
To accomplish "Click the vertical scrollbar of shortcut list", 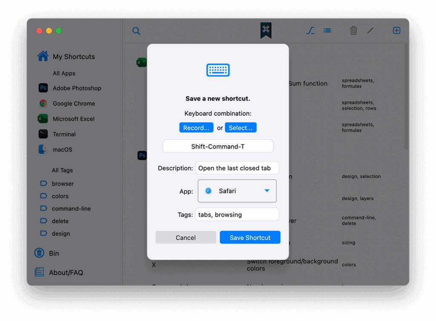I will click(x=406, y=97).
